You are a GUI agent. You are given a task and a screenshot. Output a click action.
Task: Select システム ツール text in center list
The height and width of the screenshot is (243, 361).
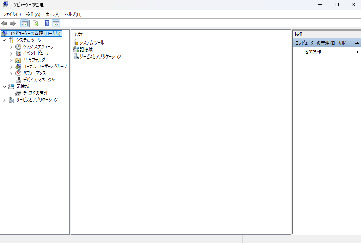92,43
